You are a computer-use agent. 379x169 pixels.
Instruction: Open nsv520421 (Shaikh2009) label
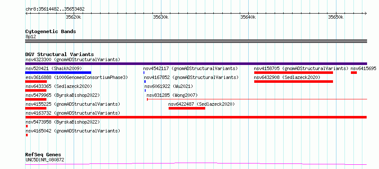coord(54,68)
